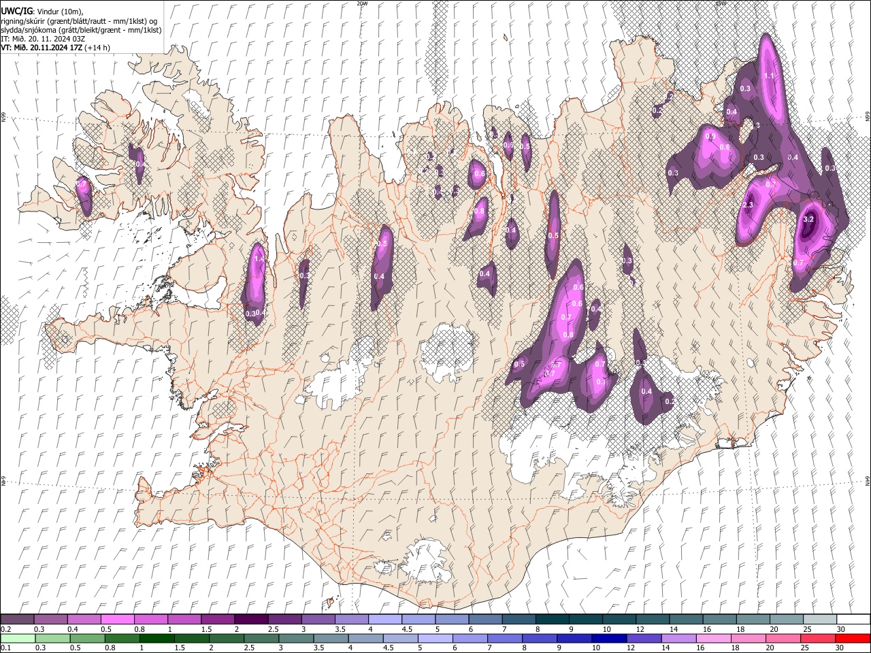Click the '2.3' precipitation label on the map
The height and width of the screenshot is (653, 871).
pos(748,205)
